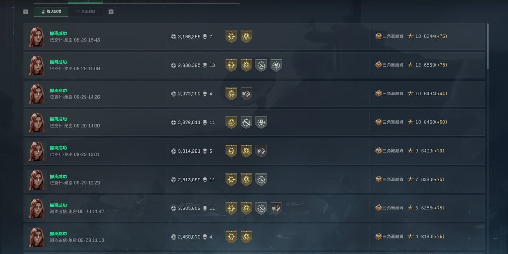This screenshot has width=508, height=254.
Task: Open the 撤离成功 match from 09-29 13:01
Action: click(x=58, y=148)
